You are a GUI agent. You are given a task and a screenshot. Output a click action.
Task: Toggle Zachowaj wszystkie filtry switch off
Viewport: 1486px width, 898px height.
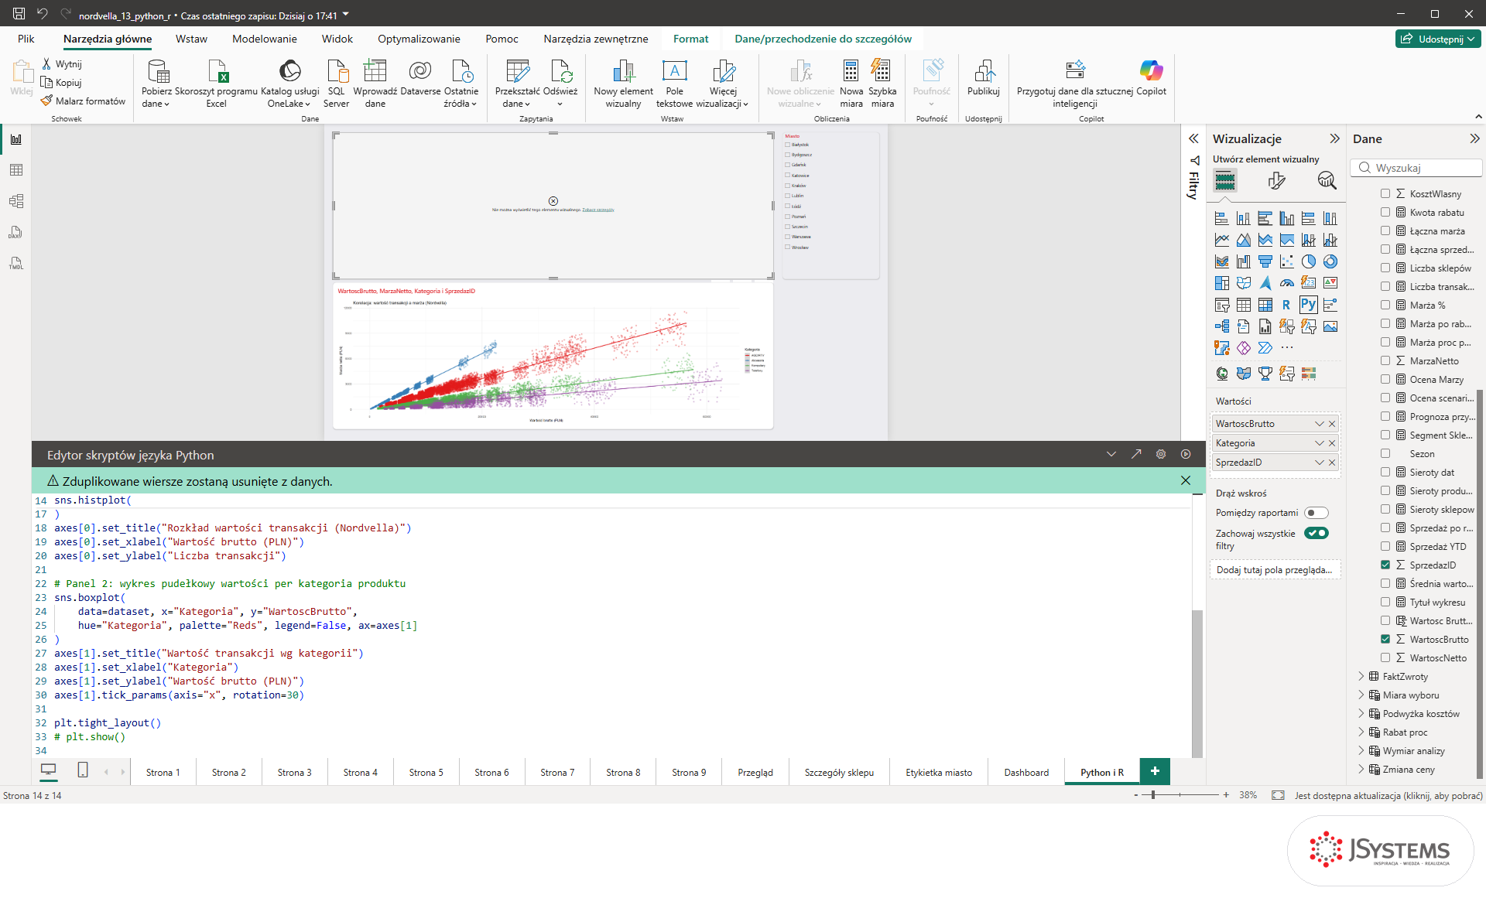[x=1316, y=533]
